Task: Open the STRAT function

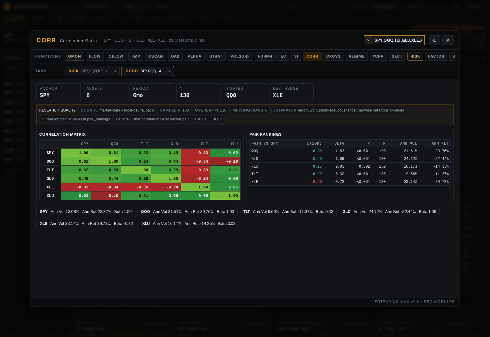Action: click(216, 56)
